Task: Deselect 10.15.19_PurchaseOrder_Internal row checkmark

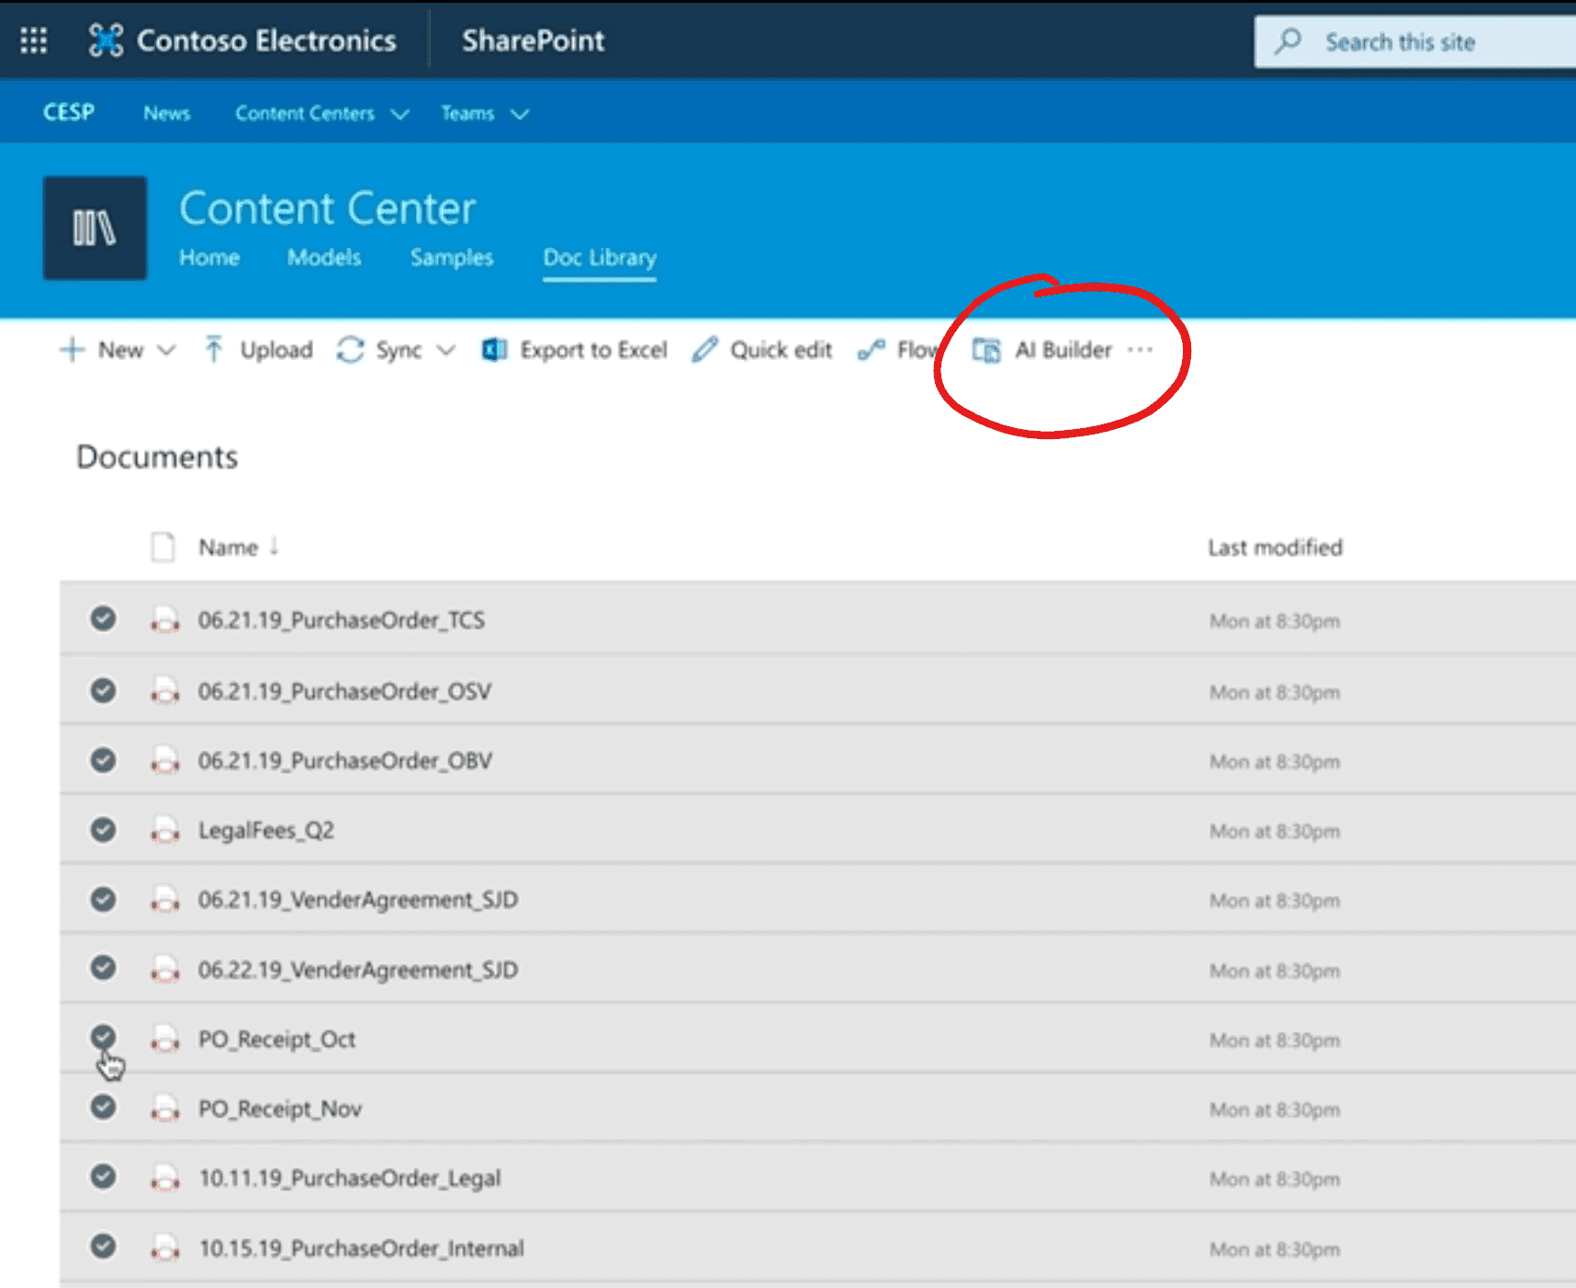Action: 104,1246
